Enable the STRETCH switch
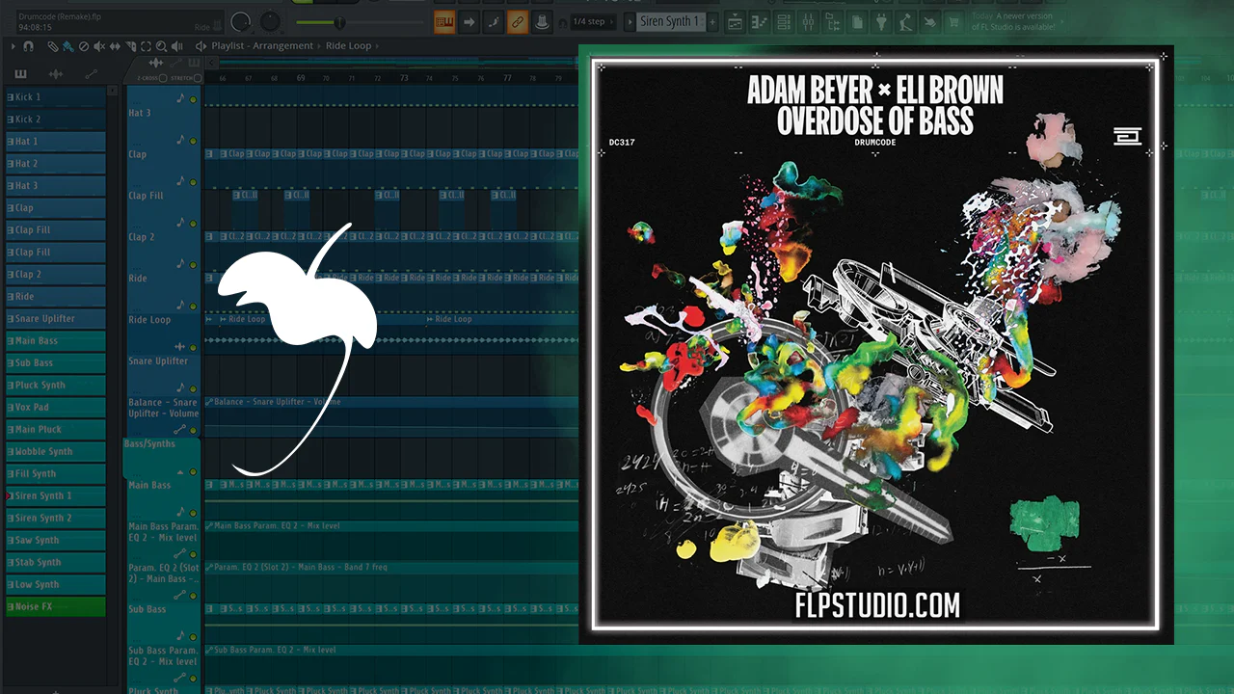Image resolution: width=1234 pixels, height=694 pixels. click(x=196, y=78)
